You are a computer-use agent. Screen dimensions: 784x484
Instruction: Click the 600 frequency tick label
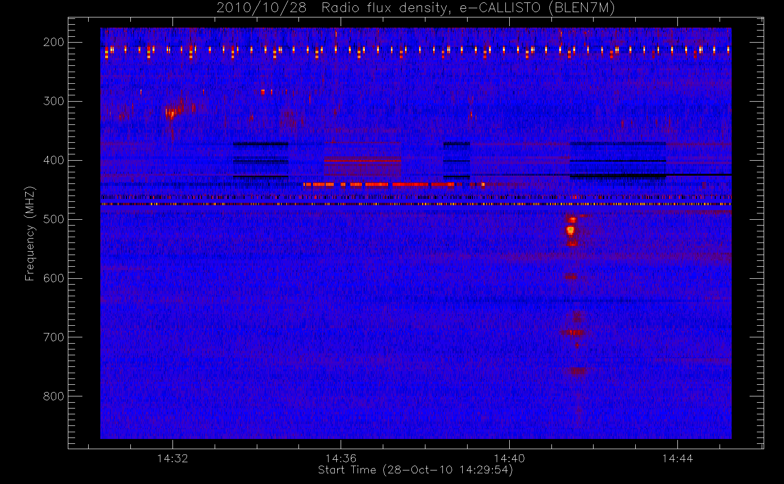pyautogui.click(x=54, y=278)
